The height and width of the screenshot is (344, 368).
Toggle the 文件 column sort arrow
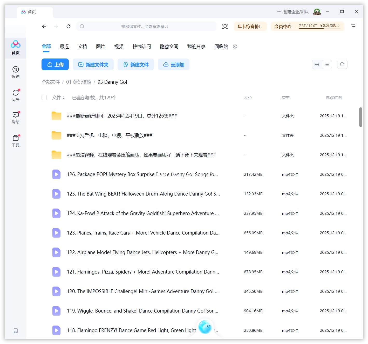[x=64, y=98]
